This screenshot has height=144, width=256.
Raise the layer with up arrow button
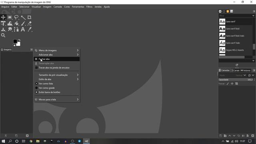click(230, 136)
